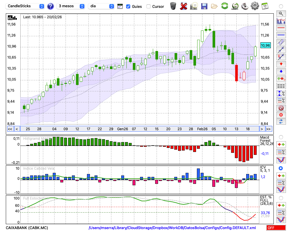290x232 pixels.
Task: Click the red X delete icon
Action: [x=184, y=6]
